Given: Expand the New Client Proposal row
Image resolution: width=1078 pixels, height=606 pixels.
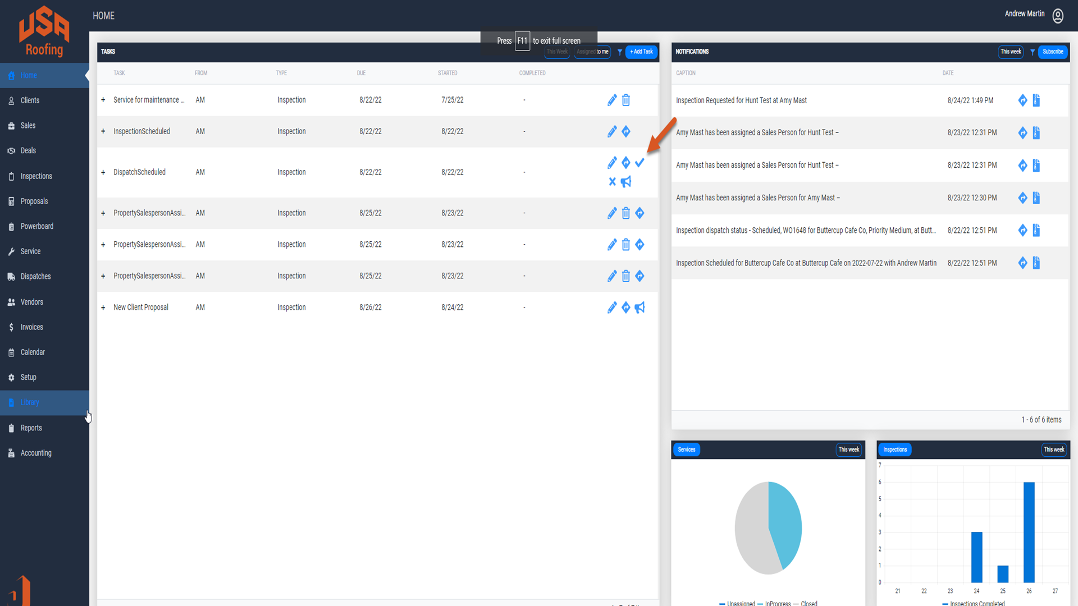Looking at the screenshot, I should pos(103,307).
